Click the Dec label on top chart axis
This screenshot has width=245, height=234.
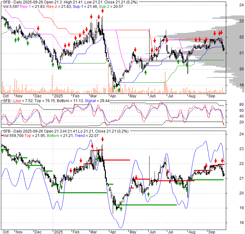(x=38, y=96)
